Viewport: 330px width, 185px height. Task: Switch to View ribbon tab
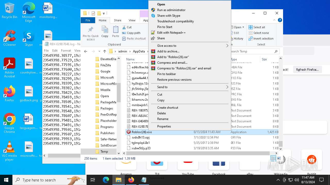click(132, 20)
